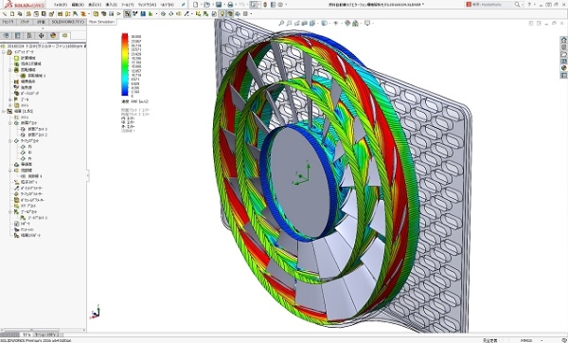Open the FeatureManager design tree tab icon

click(x=6, y=36)
